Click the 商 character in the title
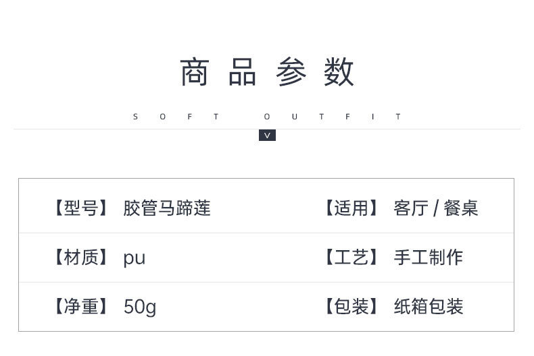The image size is (534, 356). point(194,72)
